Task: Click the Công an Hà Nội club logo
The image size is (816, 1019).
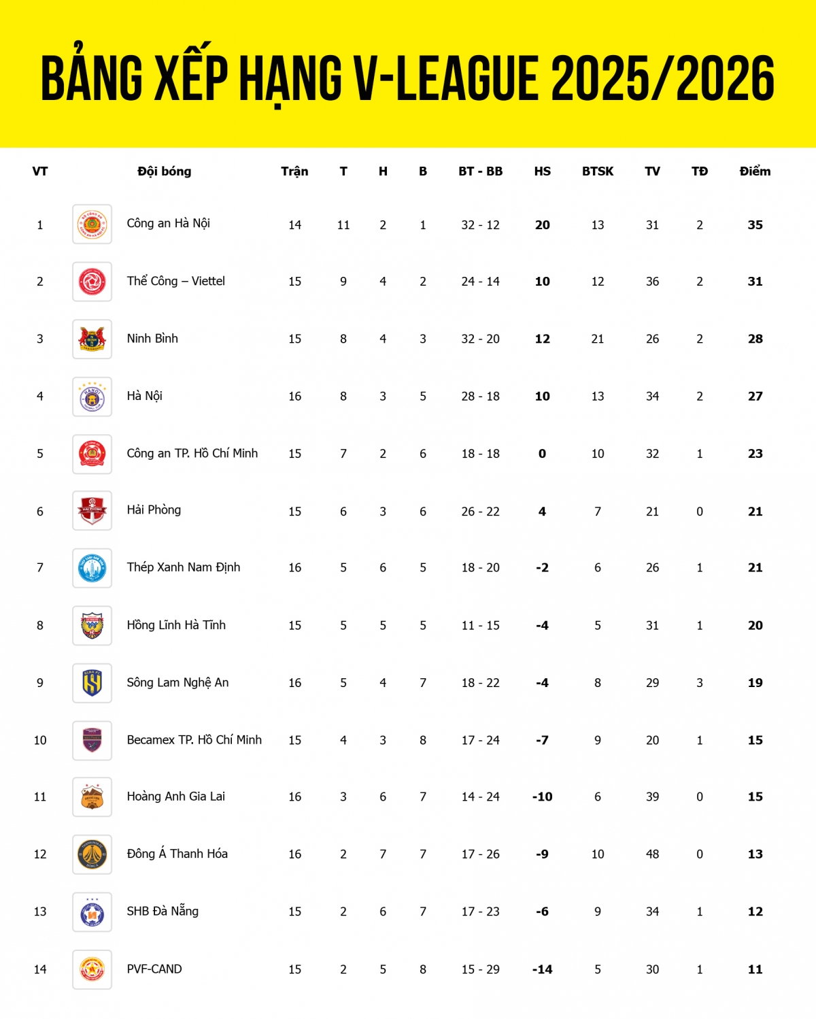Action: [92, 224]
